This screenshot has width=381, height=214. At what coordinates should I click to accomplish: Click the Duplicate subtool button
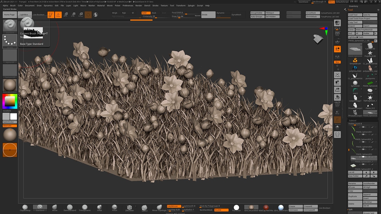[x=355, y=196]
